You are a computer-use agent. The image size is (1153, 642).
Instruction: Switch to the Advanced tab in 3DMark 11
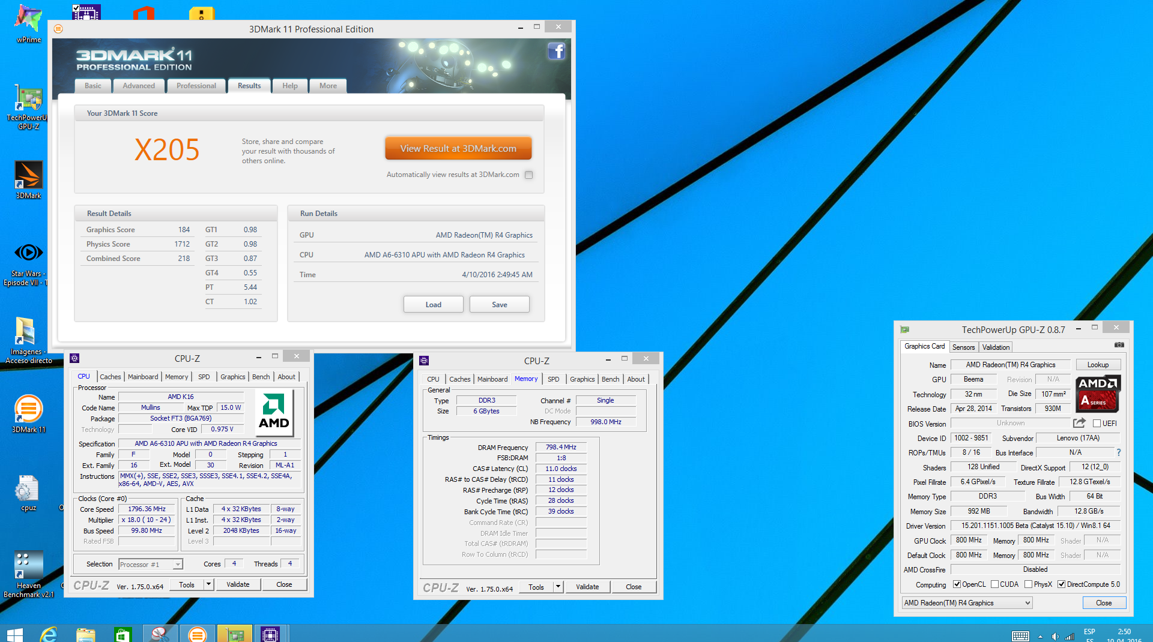[x=139, y=86]
